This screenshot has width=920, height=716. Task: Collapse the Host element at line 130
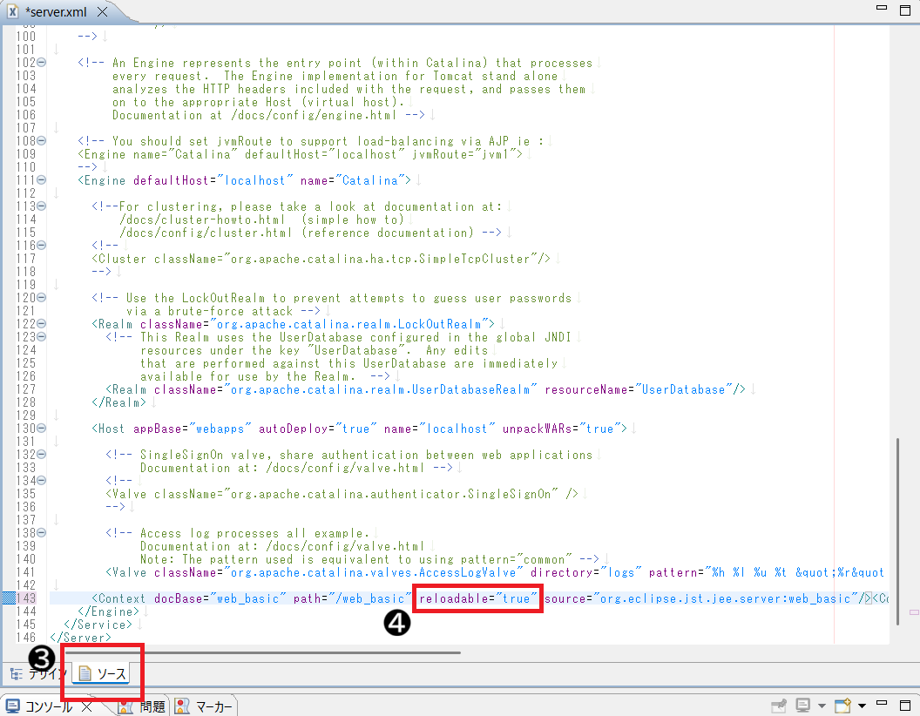(x=42, y=429)
